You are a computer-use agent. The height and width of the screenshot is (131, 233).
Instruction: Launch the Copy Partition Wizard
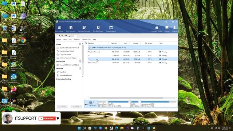(65, 51)
